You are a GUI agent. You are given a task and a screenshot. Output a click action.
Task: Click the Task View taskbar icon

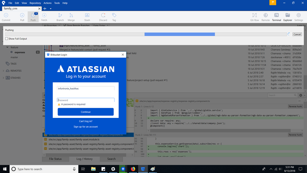tap(83, 169)
